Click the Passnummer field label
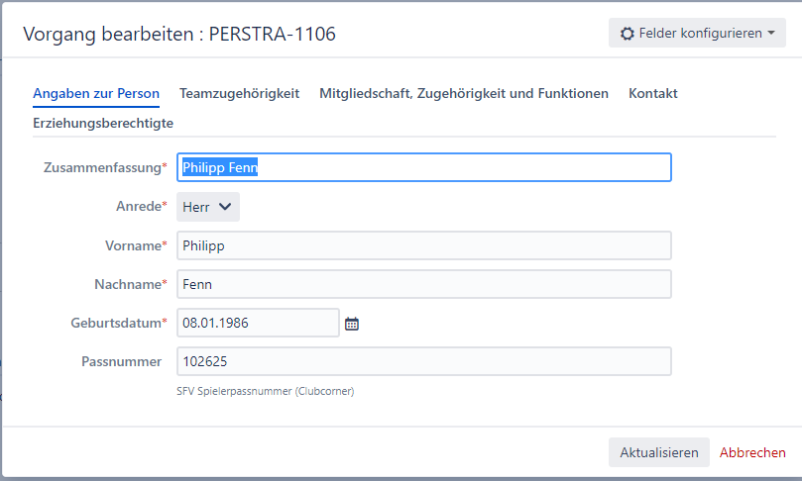 [121, 361]
